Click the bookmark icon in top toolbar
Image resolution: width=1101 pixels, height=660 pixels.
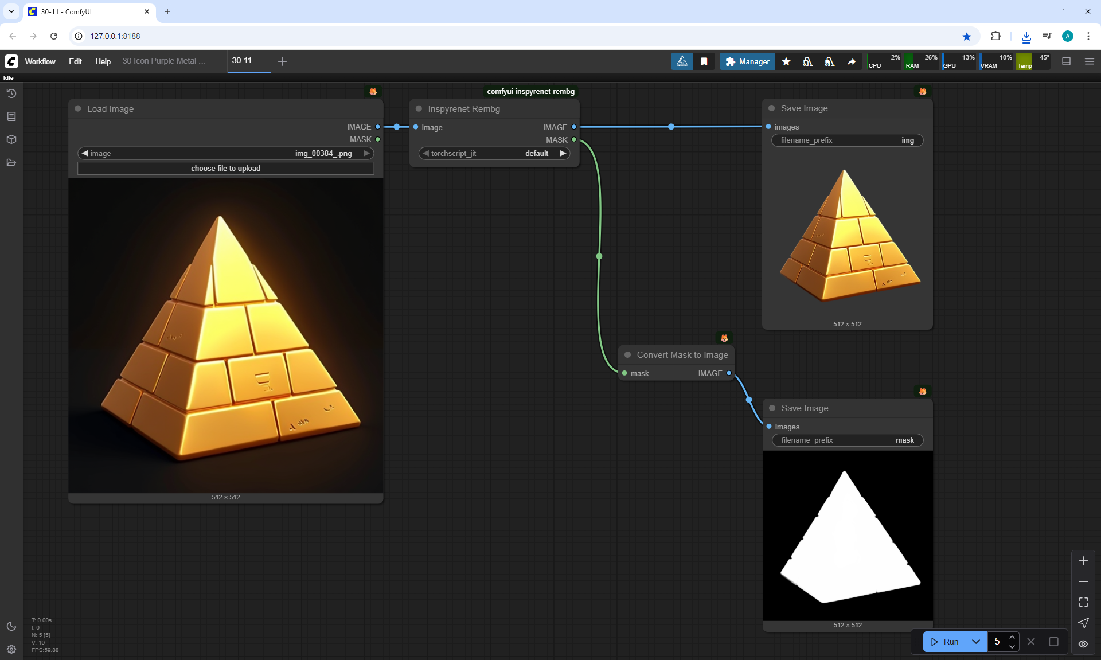(704, 61)
